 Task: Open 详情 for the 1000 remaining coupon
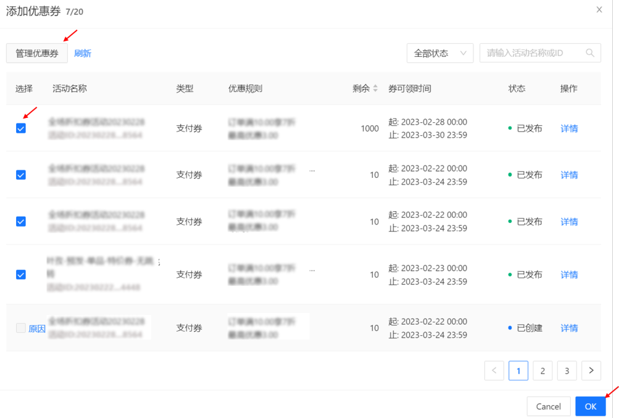[x=569, y=128]
